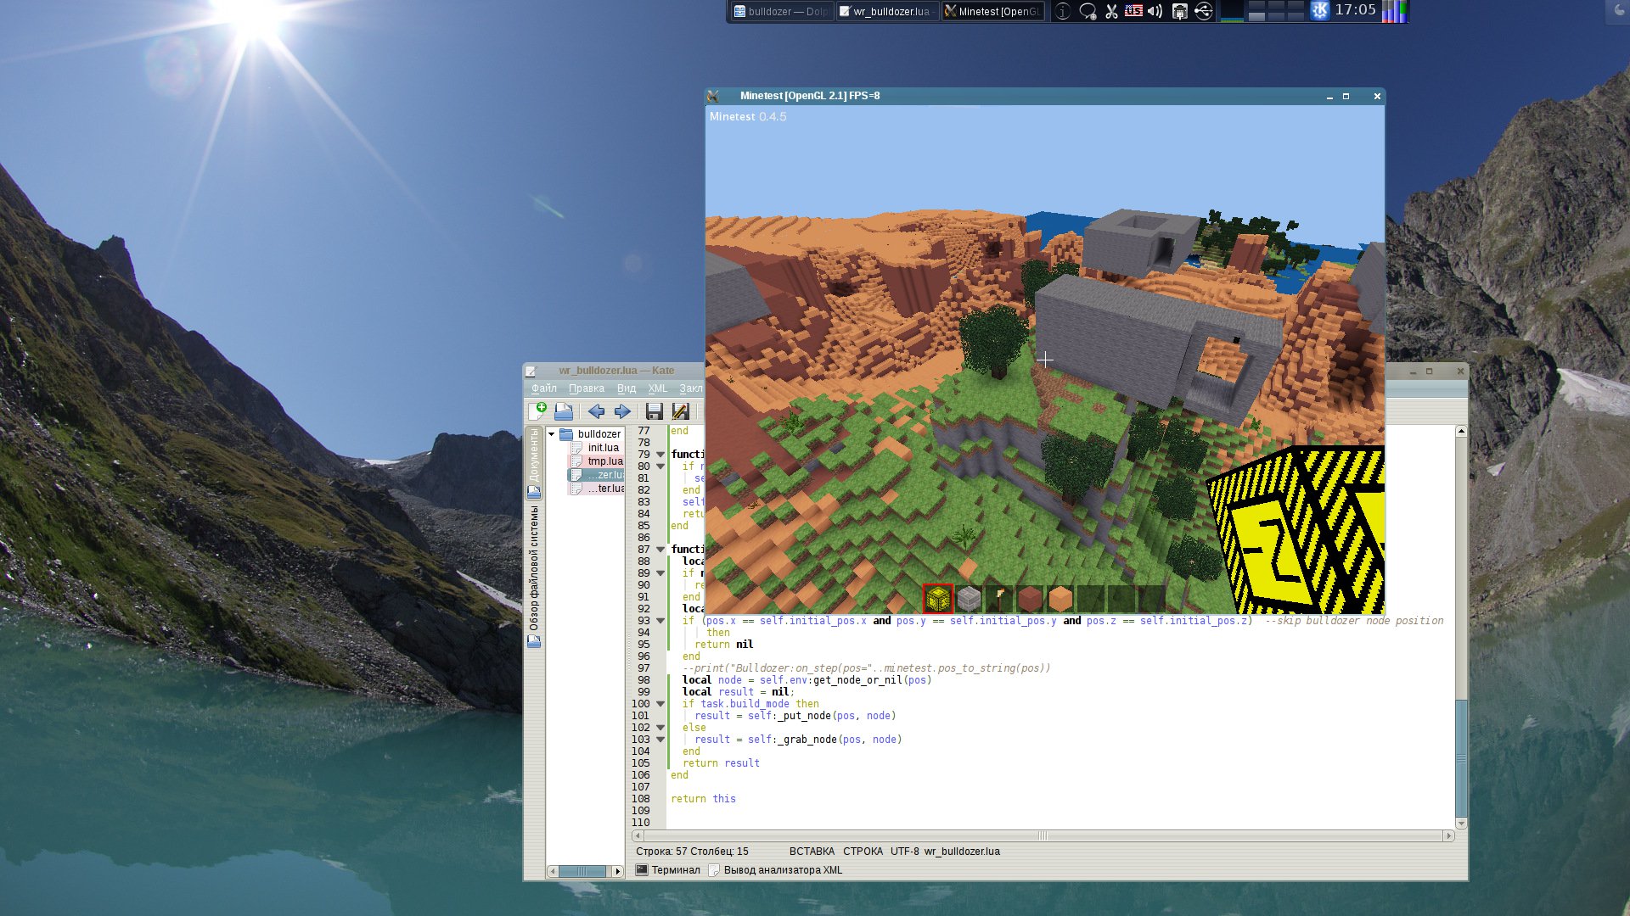Click the documents panel horizontal scrollbar
This screenshot has height=916, width=1630.
(586, 871)
